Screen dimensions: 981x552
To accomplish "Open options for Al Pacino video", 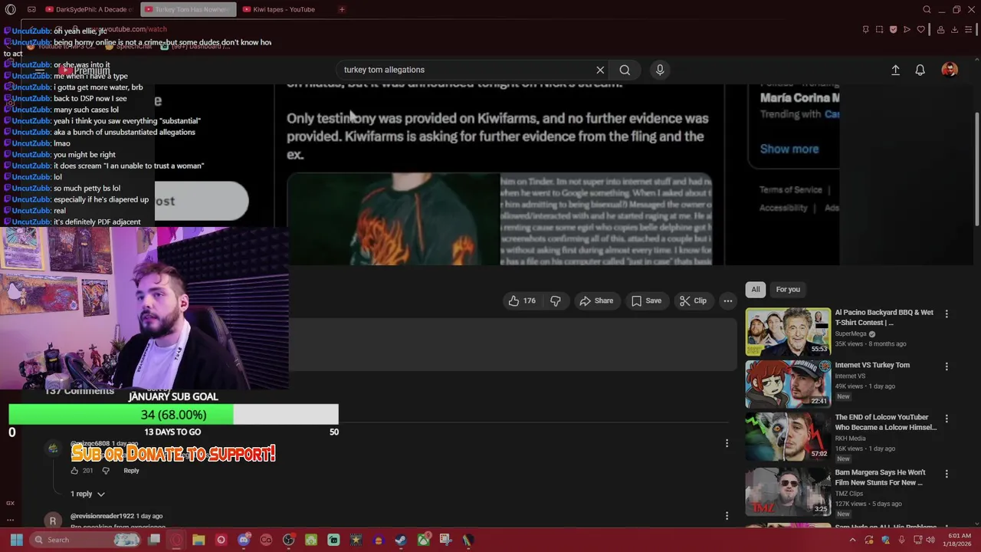I will click(x=947, y=314).
